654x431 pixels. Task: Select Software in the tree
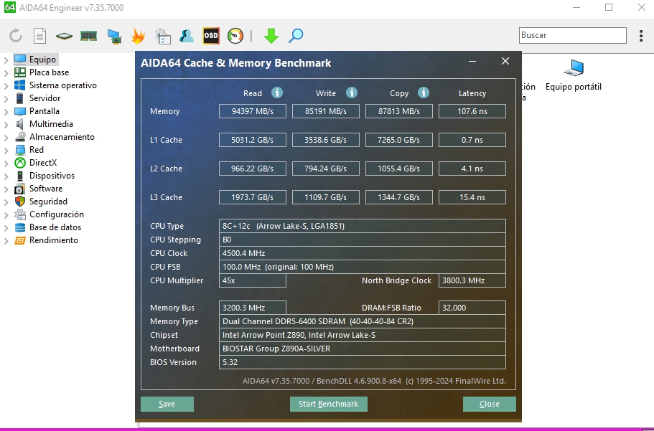[x=46, y=189]
